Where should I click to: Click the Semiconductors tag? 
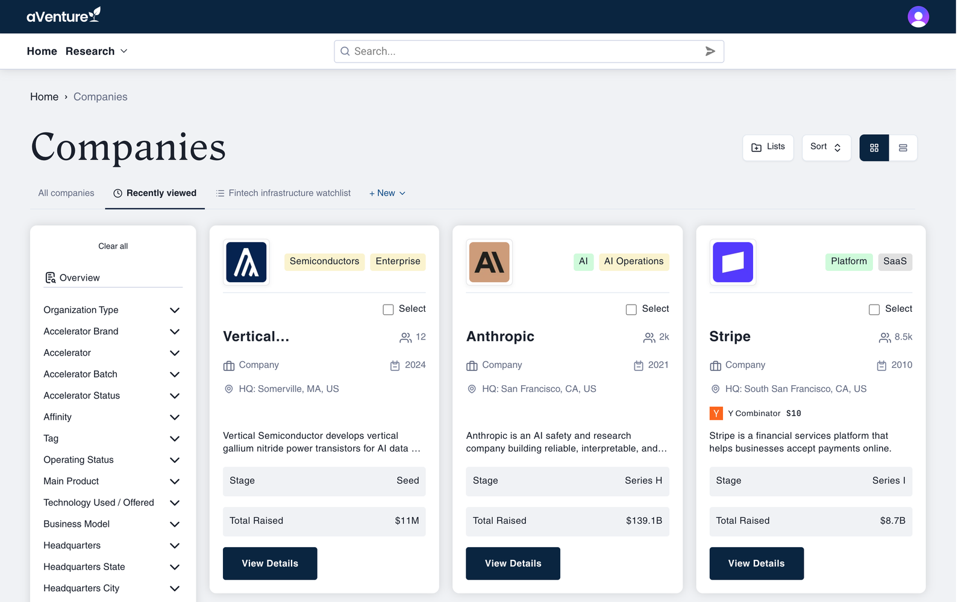[x=324, y=261]
